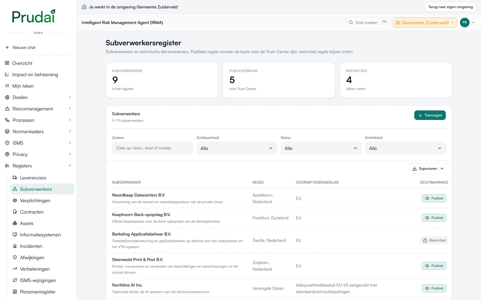Viewport: 481px width, 300px height.
Task: Click the Nieuwe chat plus icon
Action: click(x=7, y=47)
